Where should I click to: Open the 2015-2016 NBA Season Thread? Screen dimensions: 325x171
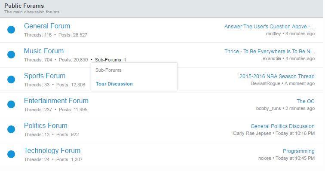277,76
